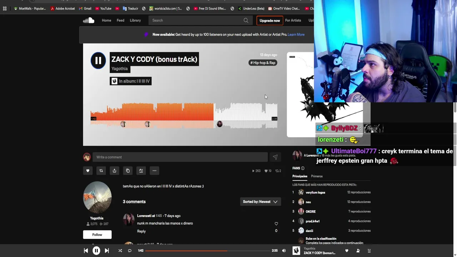The image size is (457, 257).
Task: Select the Primeros fans tab
Action: [317, 176]
